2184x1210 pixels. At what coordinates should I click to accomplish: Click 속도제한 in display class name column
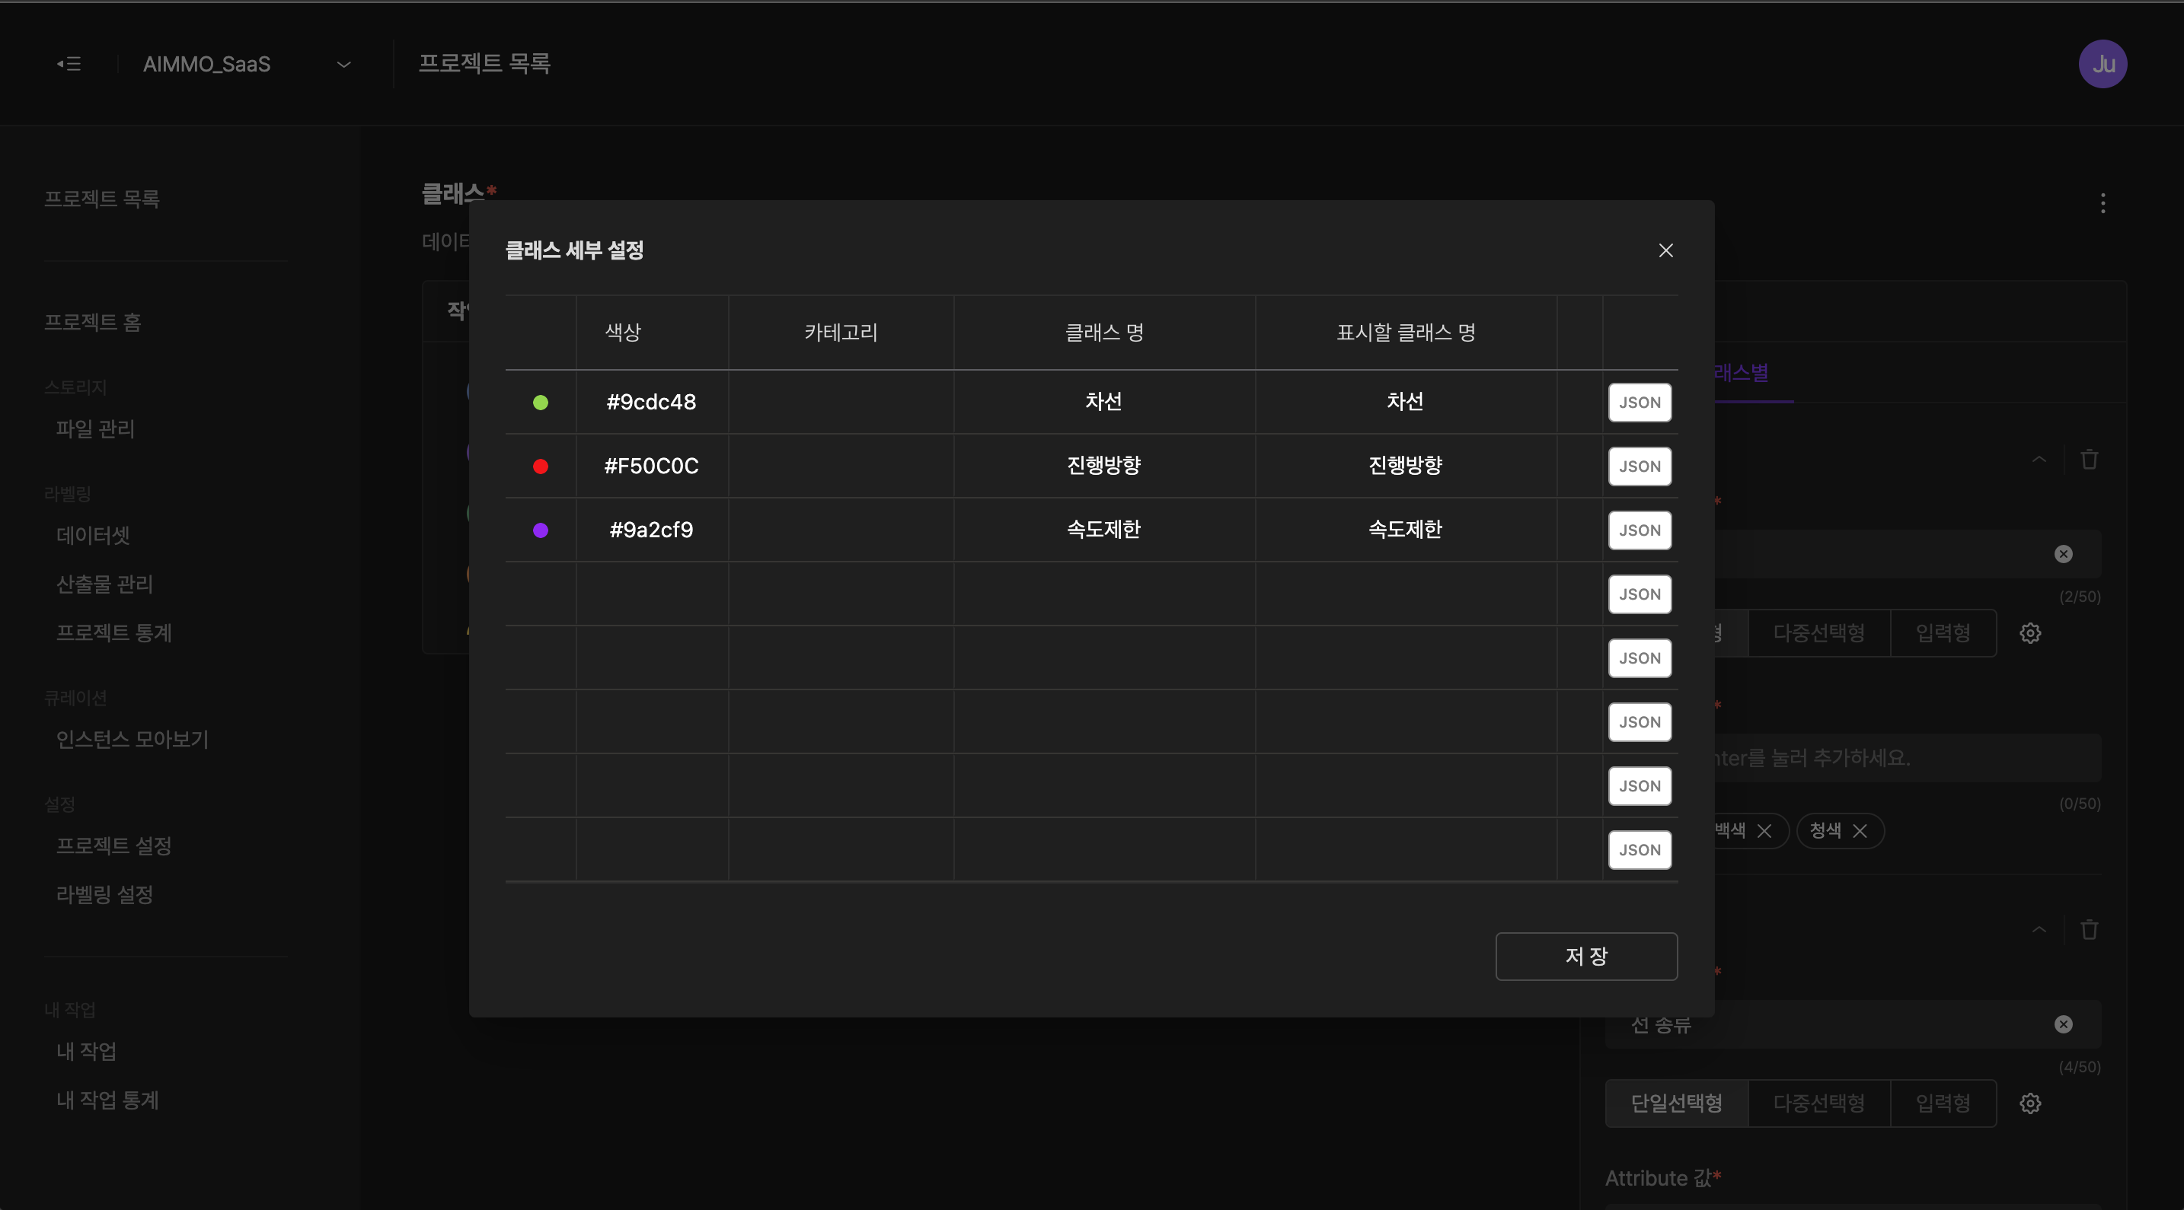[x=1405, y=530]
